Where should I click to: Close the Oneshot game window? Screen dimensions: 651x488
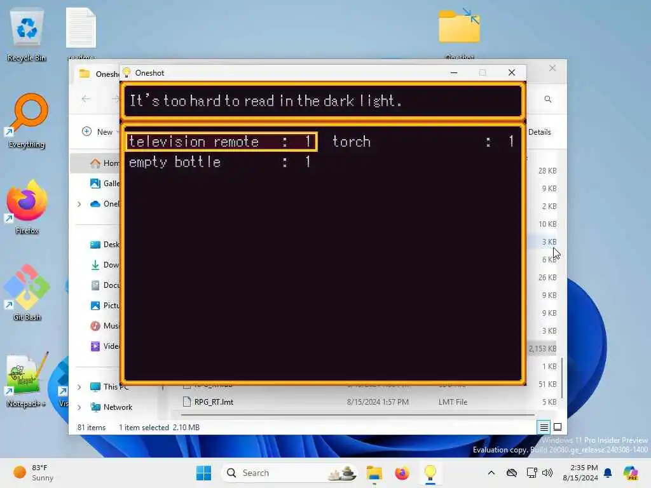[x=512, y=72]
